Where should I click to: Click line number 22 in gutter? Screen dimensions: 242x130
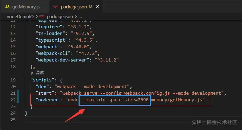[x=13, y=100]
